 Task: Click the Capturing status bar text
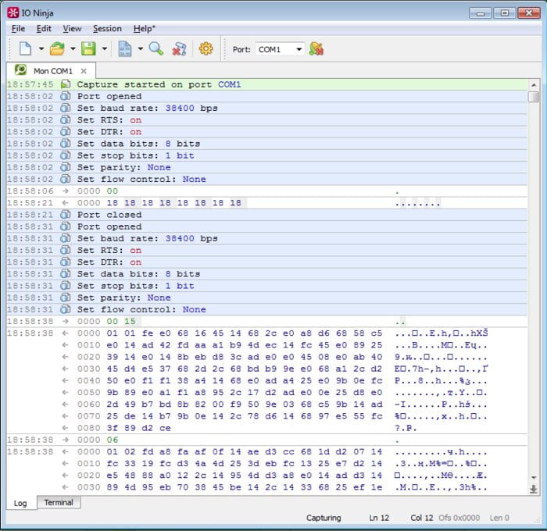coord(324,518)
